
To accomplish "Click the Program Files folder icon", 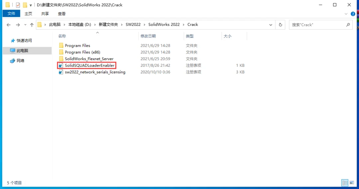I will click(x=61, y=46).
